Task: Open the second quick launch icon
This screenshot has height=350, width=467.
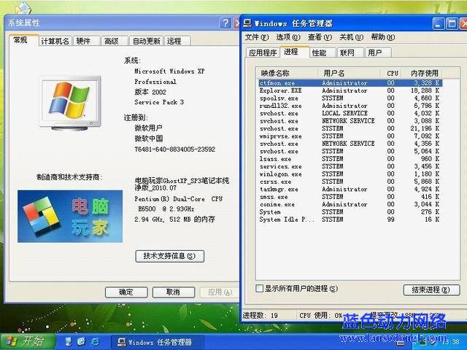Action: [81, 342]
